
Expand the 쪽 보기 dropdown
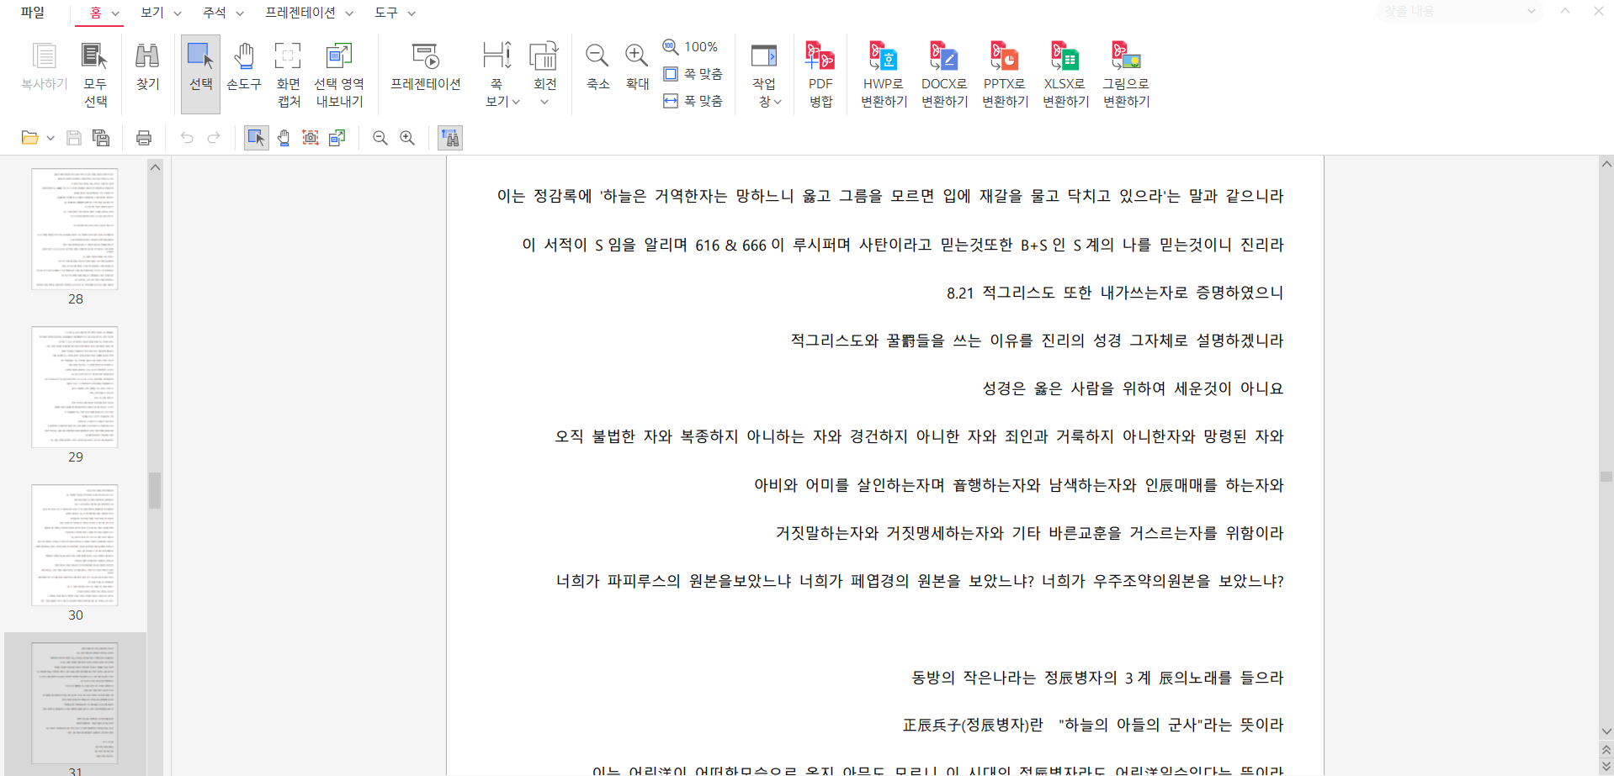click(502, 101)
